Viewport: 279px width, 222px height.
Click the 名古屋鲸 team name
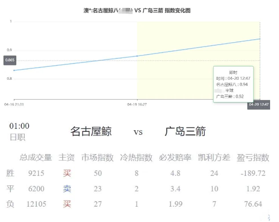91,131
